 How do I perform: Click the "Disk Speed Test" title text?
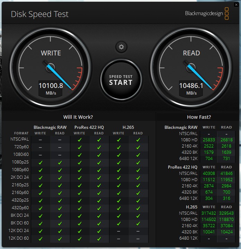click(40, 14)
